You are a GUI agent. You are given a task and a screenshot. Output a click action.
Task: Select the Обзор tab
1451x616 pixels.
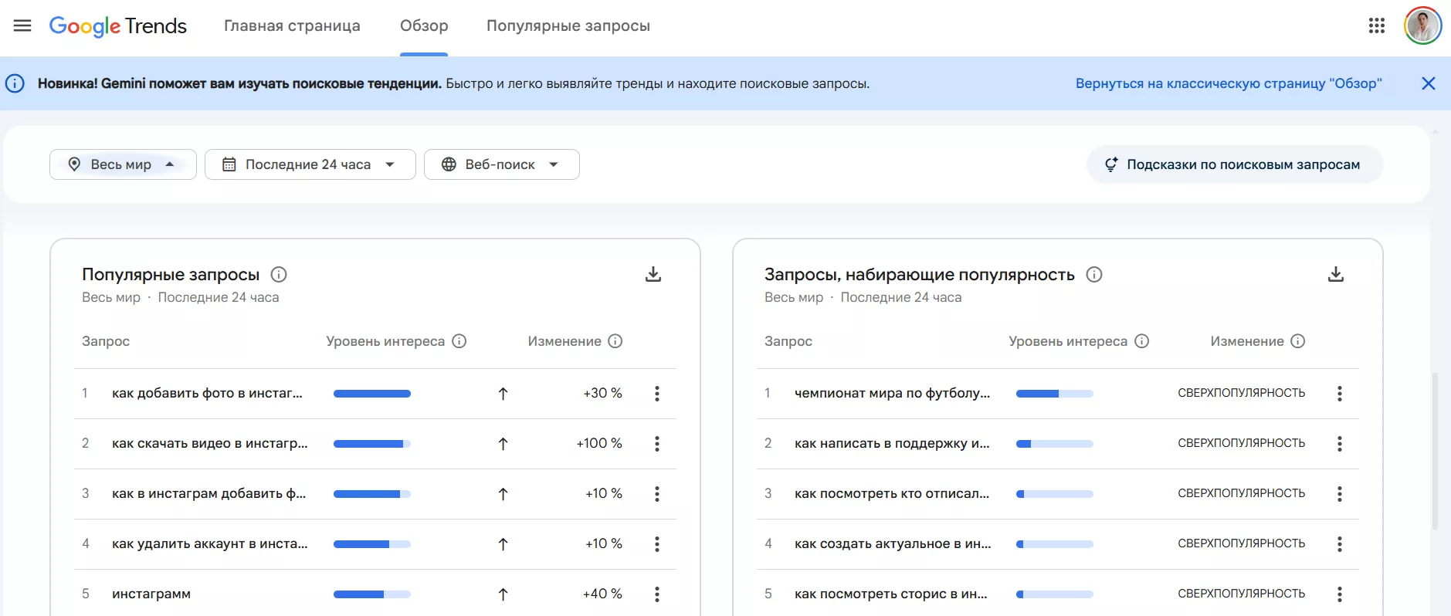(x=424, y=25)
